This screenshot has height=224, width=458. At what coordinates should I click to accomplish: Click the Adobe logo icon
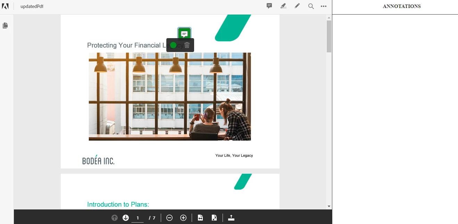(x=5, y=6)
